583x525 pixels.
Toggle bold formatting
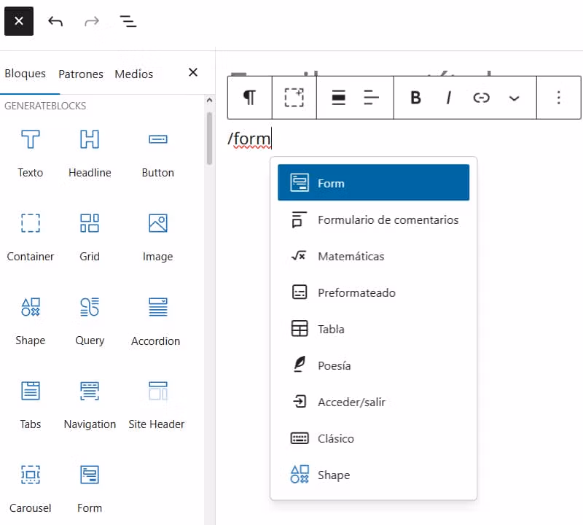point(415,98)
